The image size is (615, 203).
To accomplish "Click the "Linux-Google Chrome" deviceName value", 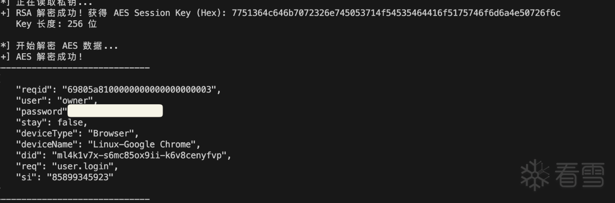I will point(142,144).
